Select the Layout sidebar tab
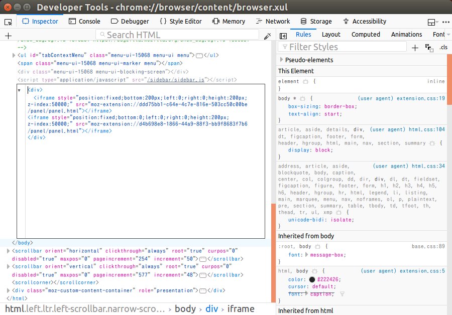This screenshot has width=452, height=315. tap(331, 35)
